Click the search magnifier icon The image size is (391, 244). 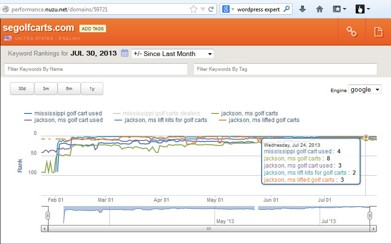point(287,9)
